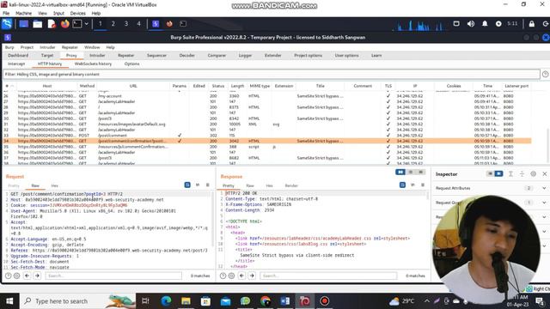
Task: Open the file manager in the Kali panel
Action: click(x=38, y=24)
